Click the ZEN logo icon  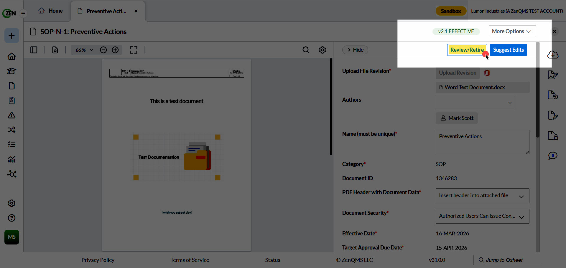pos(9,13)
